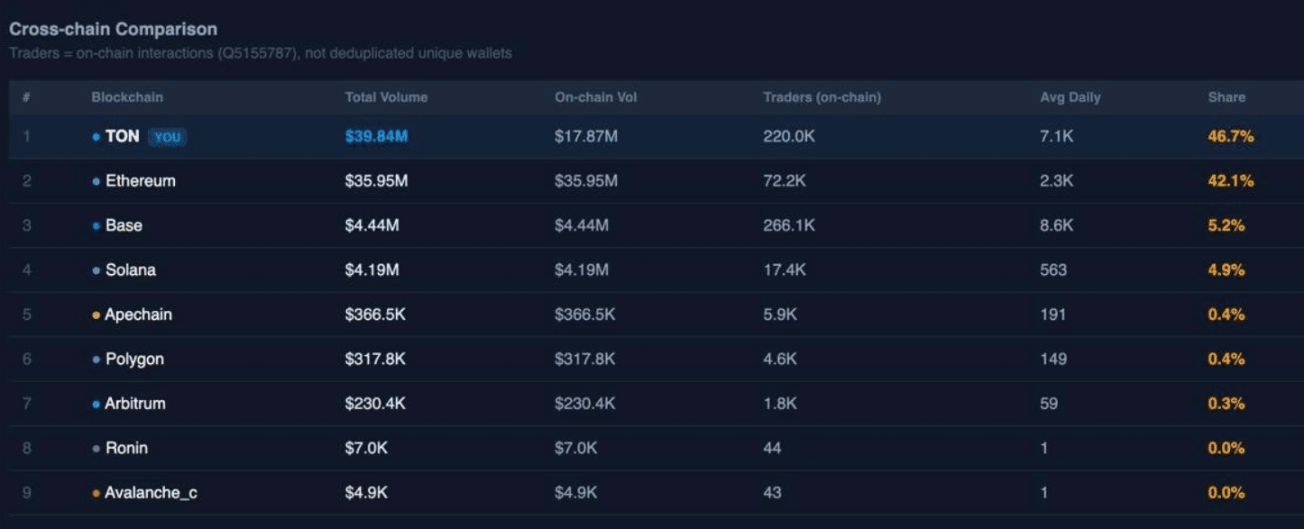Select the Base blockchain name
The image size is (1304, 529).
(124, 225)
